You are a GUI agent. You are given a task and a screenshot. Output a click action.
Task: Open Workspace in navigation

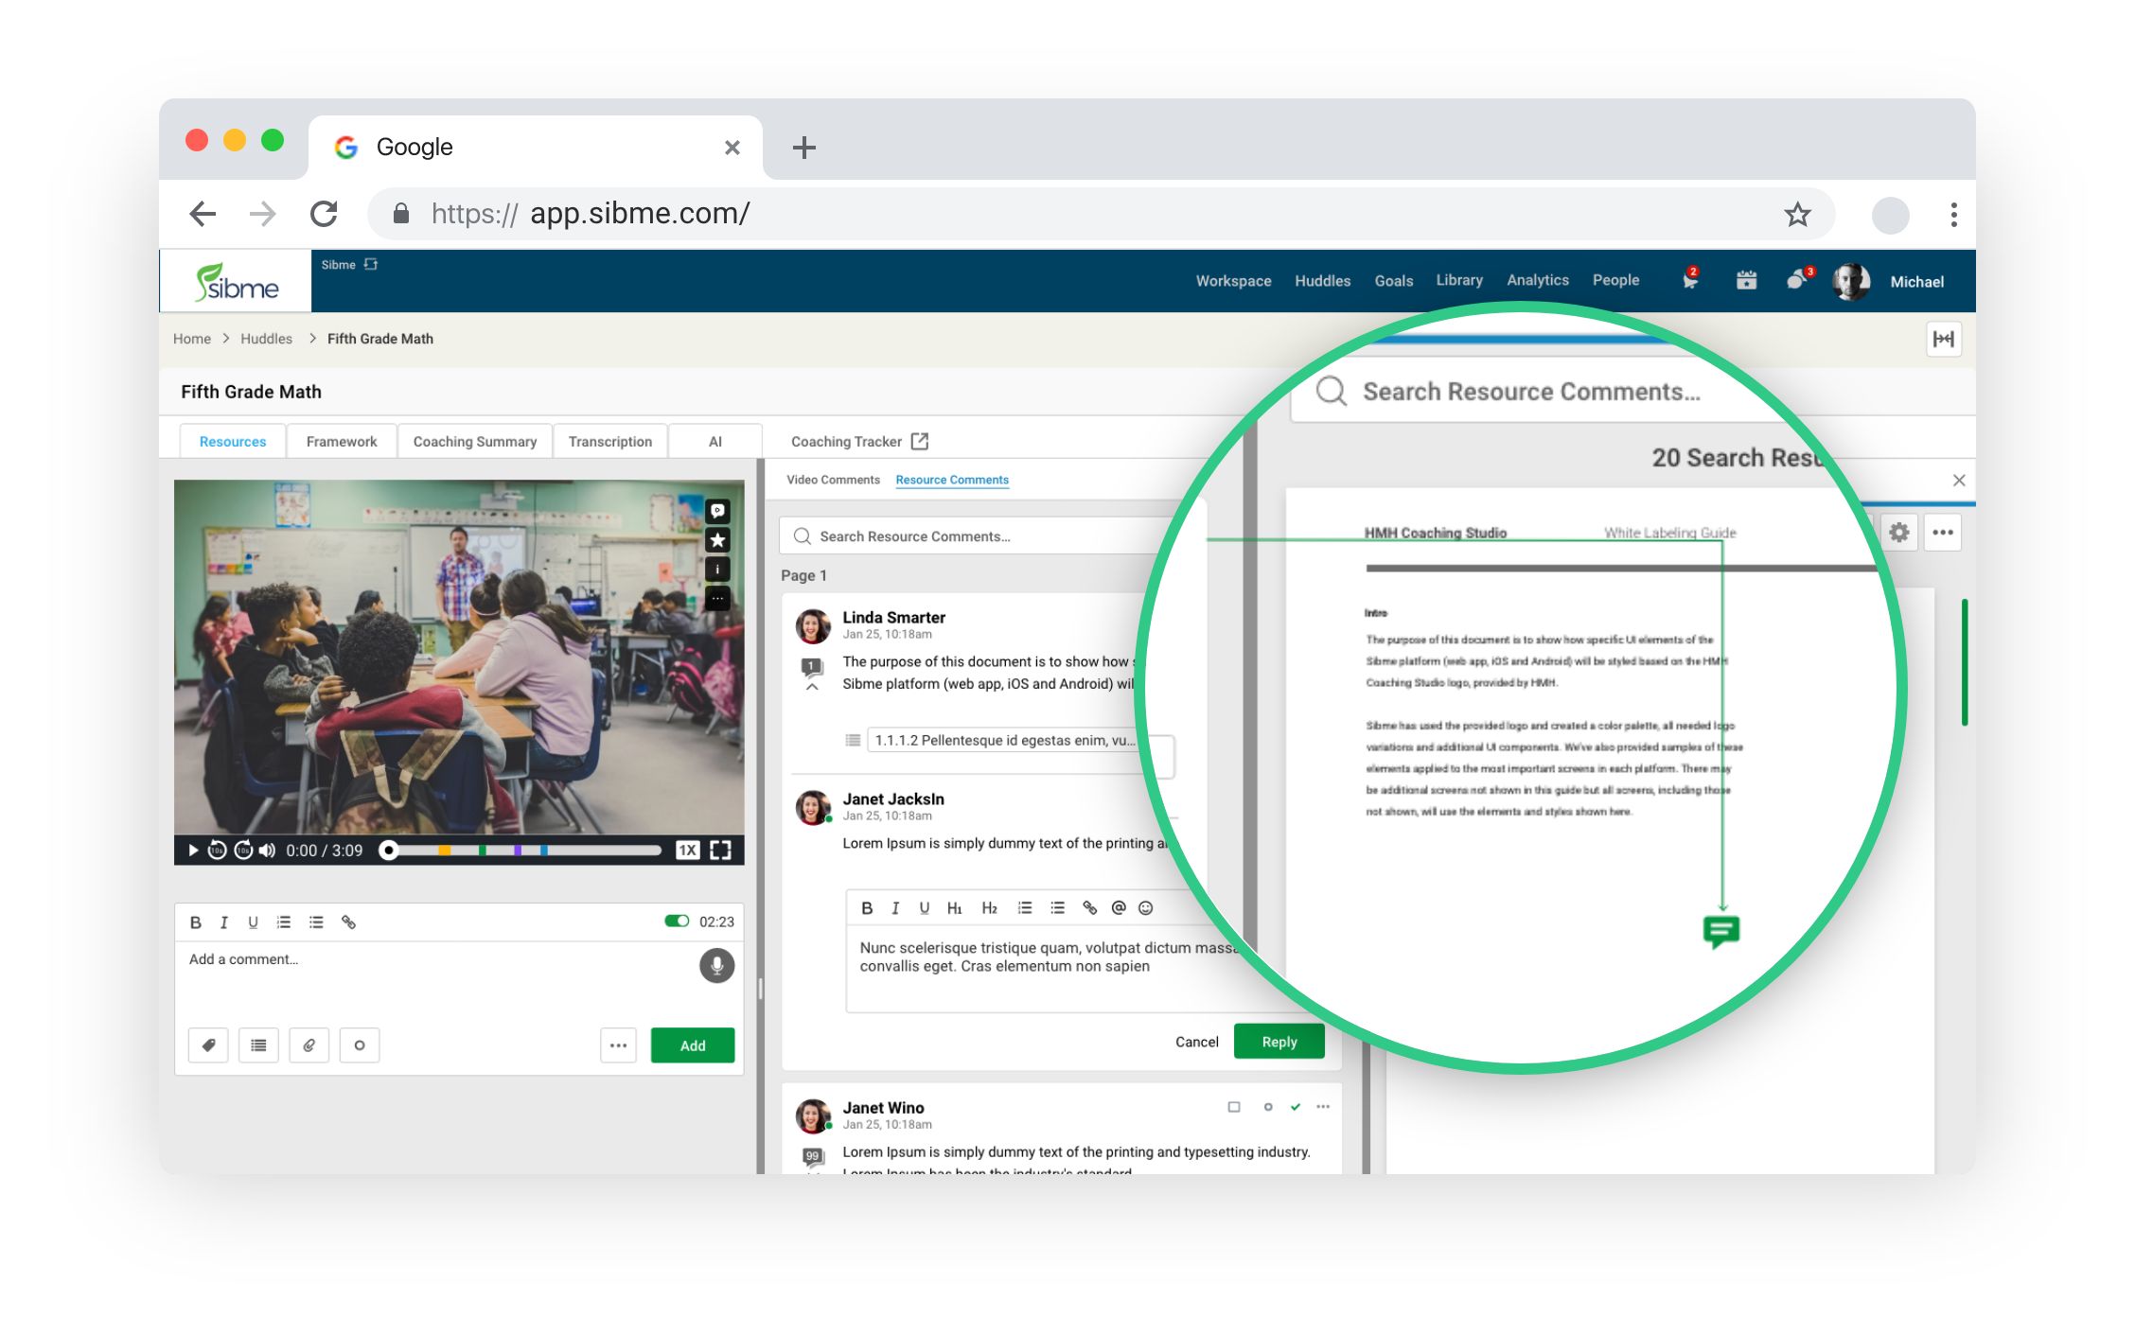point(1233,281)
